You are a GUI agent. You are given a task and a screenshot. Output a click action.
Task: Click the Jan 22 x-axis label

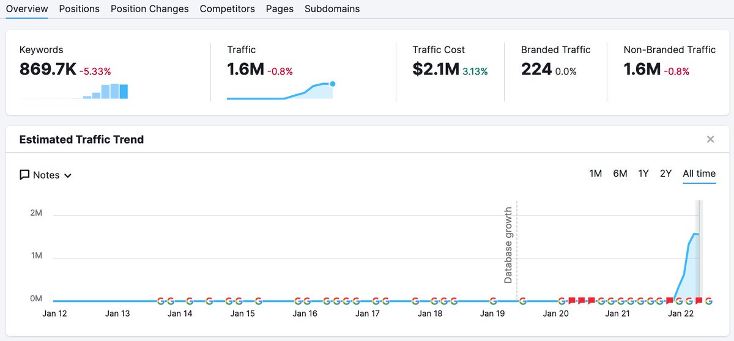coord(680,313)
